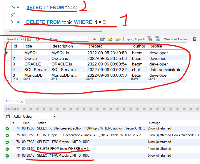This screenshot has width=200, height=164.
Task: Select output row 74 SELECT id, title action
Action: tap(91, 128)
